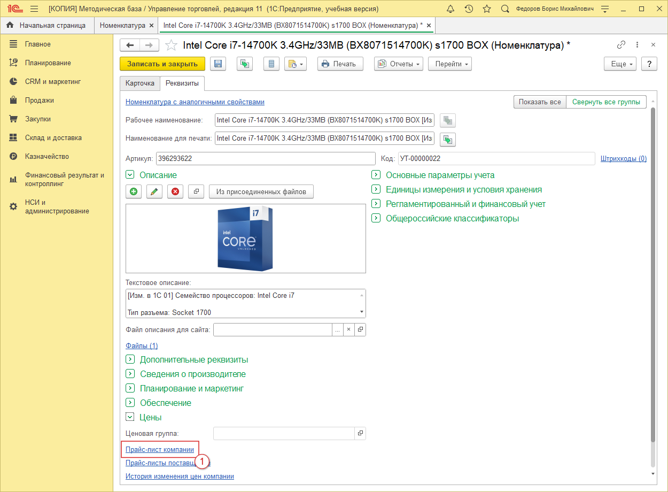This screenshot has width=668, height=492.
Task: Click Записать и закрыть button
Action: [162, 64]
